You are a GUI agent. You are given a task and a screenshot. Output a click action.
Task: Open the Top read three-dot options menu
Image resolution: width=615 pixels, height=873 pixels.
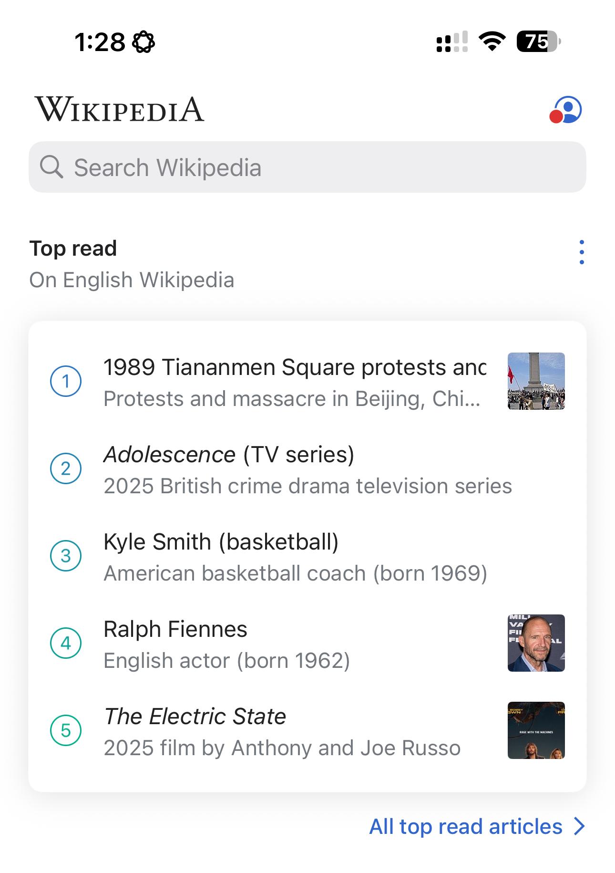(x=581, y=252)
